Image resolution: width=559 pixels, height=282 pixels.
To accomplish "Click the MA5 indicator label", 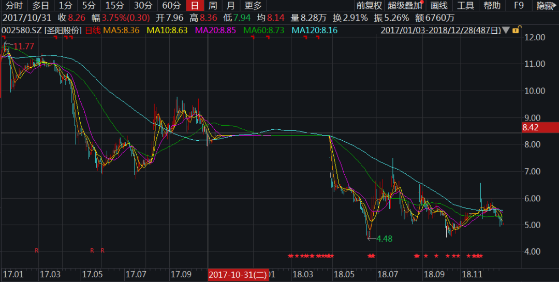I will pos(122,31).
